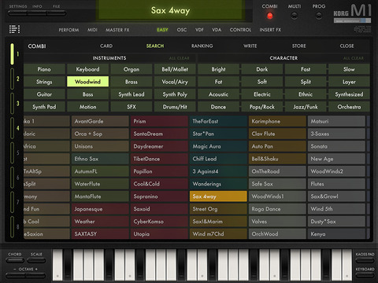378x283 pixels.
Task: Enable the Ethnic character filter
Action: [306, 94]
